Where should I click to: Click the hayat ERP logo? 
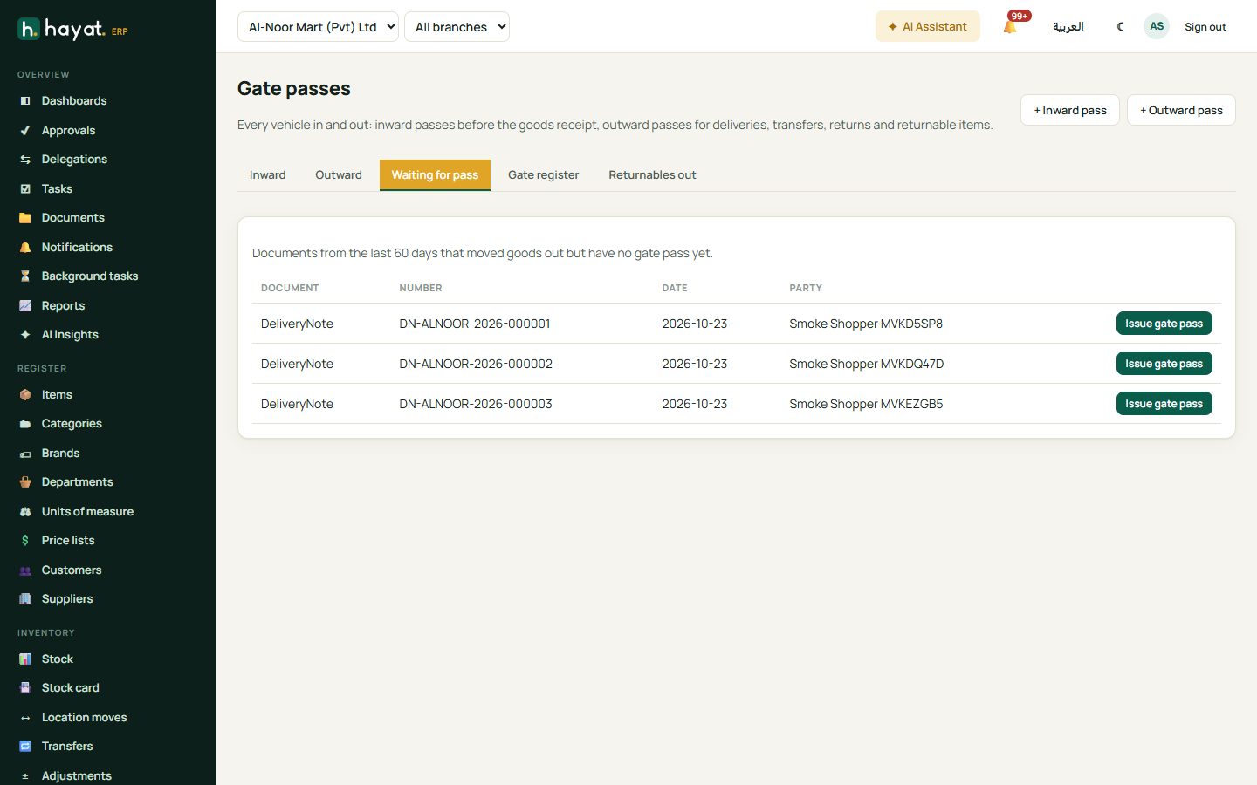point(73,30)
